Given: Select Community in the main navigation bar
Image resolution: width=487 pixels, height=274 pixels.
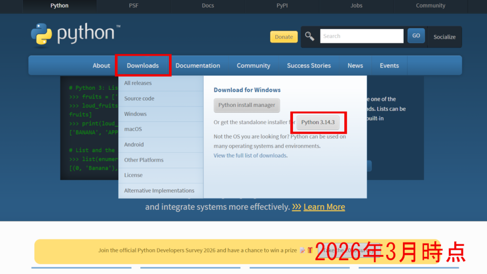Looking at the screenshot, I should click(253, 66).
